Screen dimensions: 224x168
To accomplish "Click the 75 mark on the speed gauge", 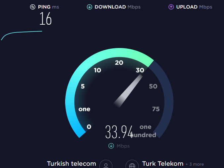I will (156, 109).
